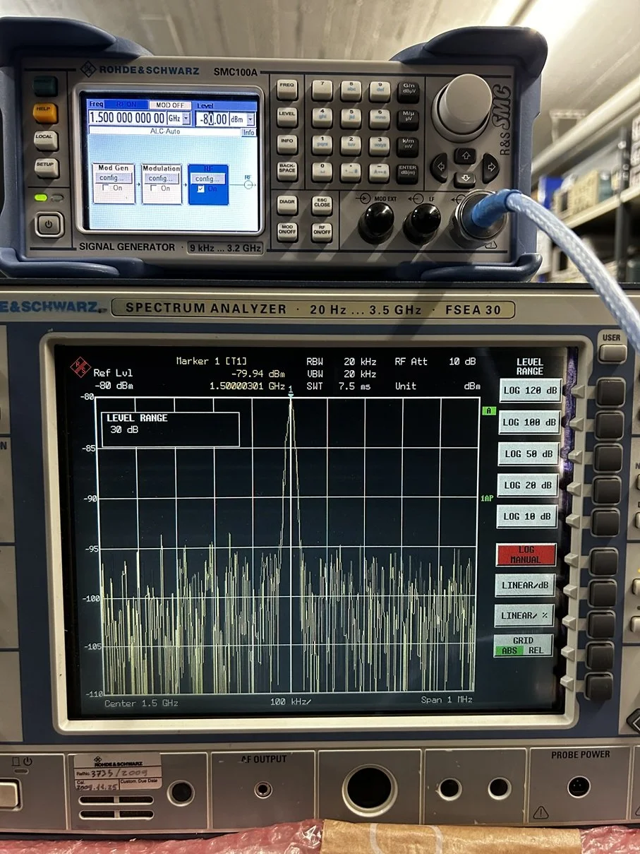Click the -80.00 level field
640x854 pixels.
(x=212, y=119)
